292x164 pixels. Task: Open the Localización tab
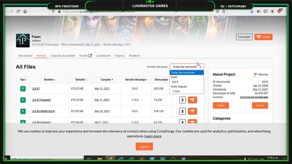104,56
